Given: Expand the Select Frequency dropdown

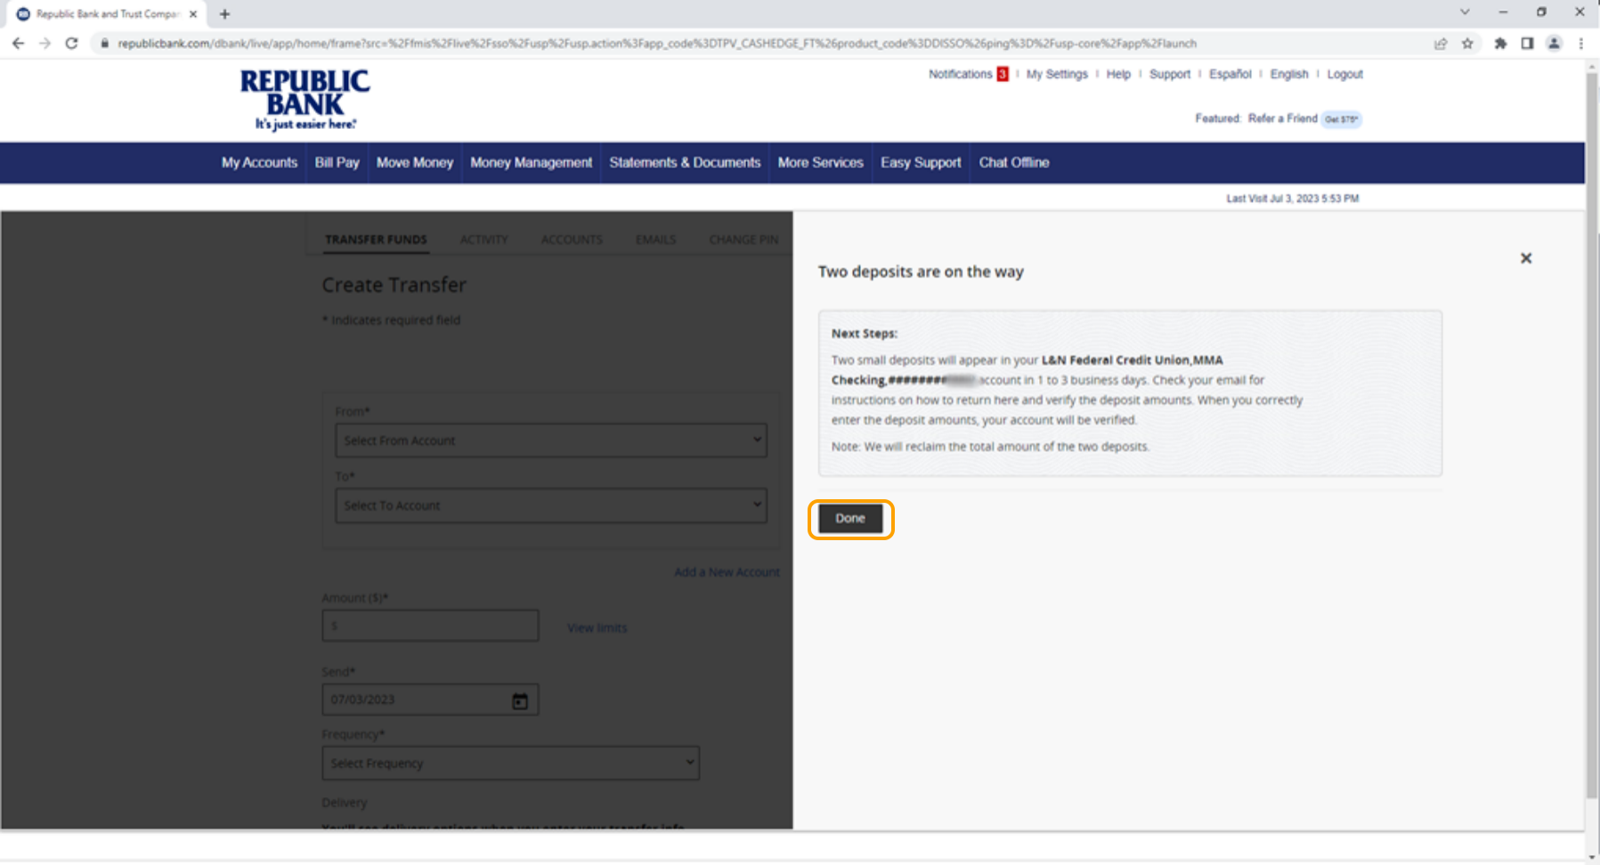Looking at the screenshot, I should pyautogui.click(x=510, y=764).
